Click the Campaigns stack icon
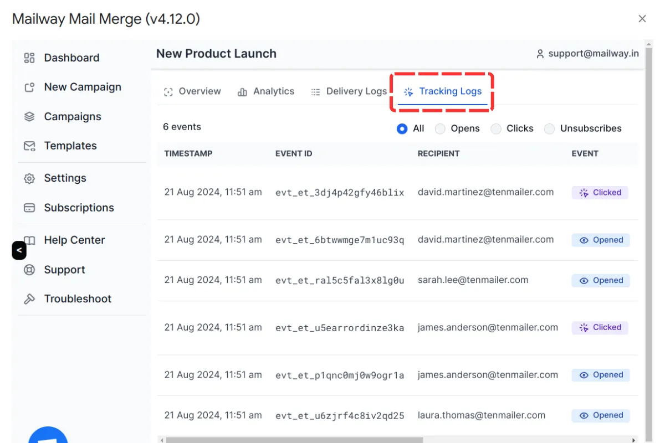665x443 pixels. pos(29,116)
